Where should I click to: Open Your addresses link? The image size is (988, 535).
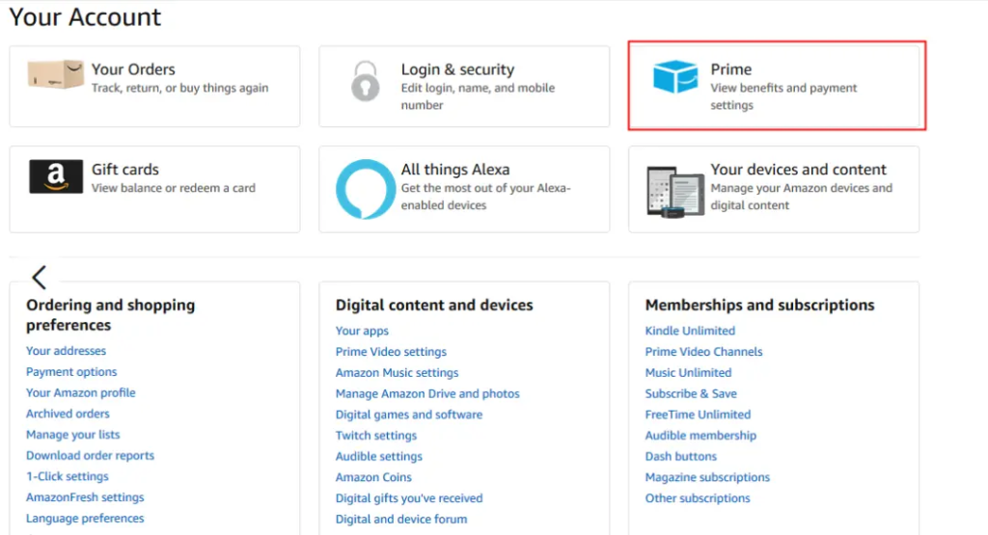coord(67,351)
